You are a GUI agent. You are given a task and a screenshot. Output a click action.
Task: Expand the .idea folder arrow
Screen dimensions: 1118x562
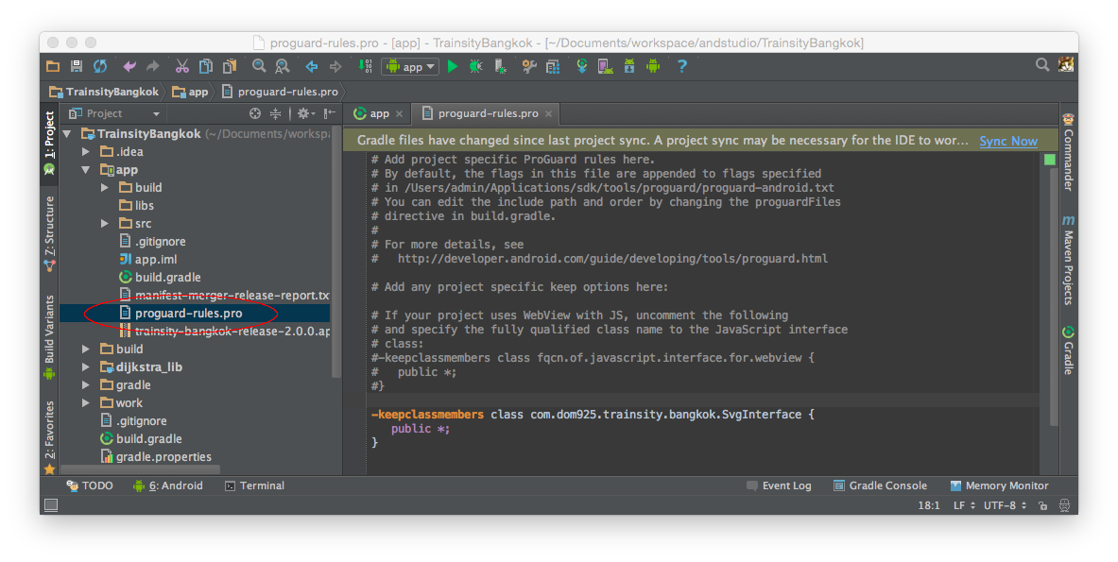click(x=86, y=152)
